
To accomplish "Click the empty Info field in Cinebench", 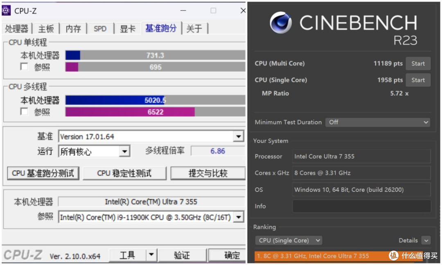I will click(361, 206).
